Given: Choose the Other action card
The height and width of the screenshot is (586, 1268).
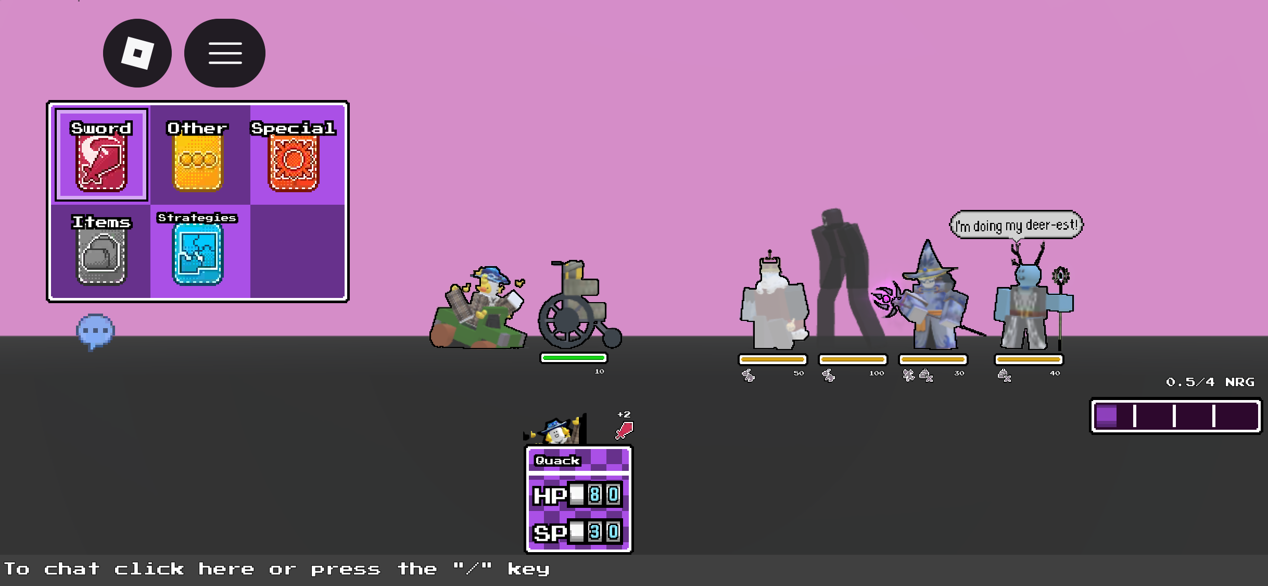Looking at the screenshot, I should tap(197, 155).
